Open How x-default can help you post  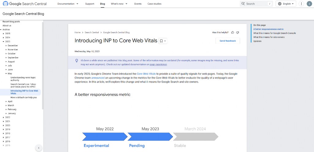(x=23, y=98)
